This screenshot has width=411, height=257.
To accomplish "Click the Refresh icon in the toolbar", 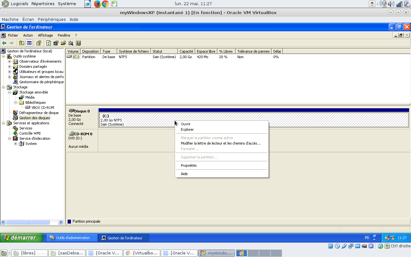I will 49,43.
